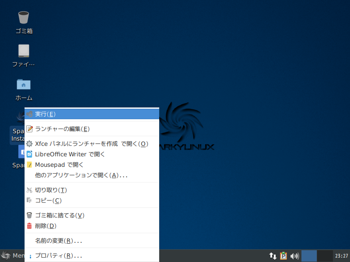Click the LibreOffice Writer document icon
350x262 pixels.
click(x=29, y=154)
